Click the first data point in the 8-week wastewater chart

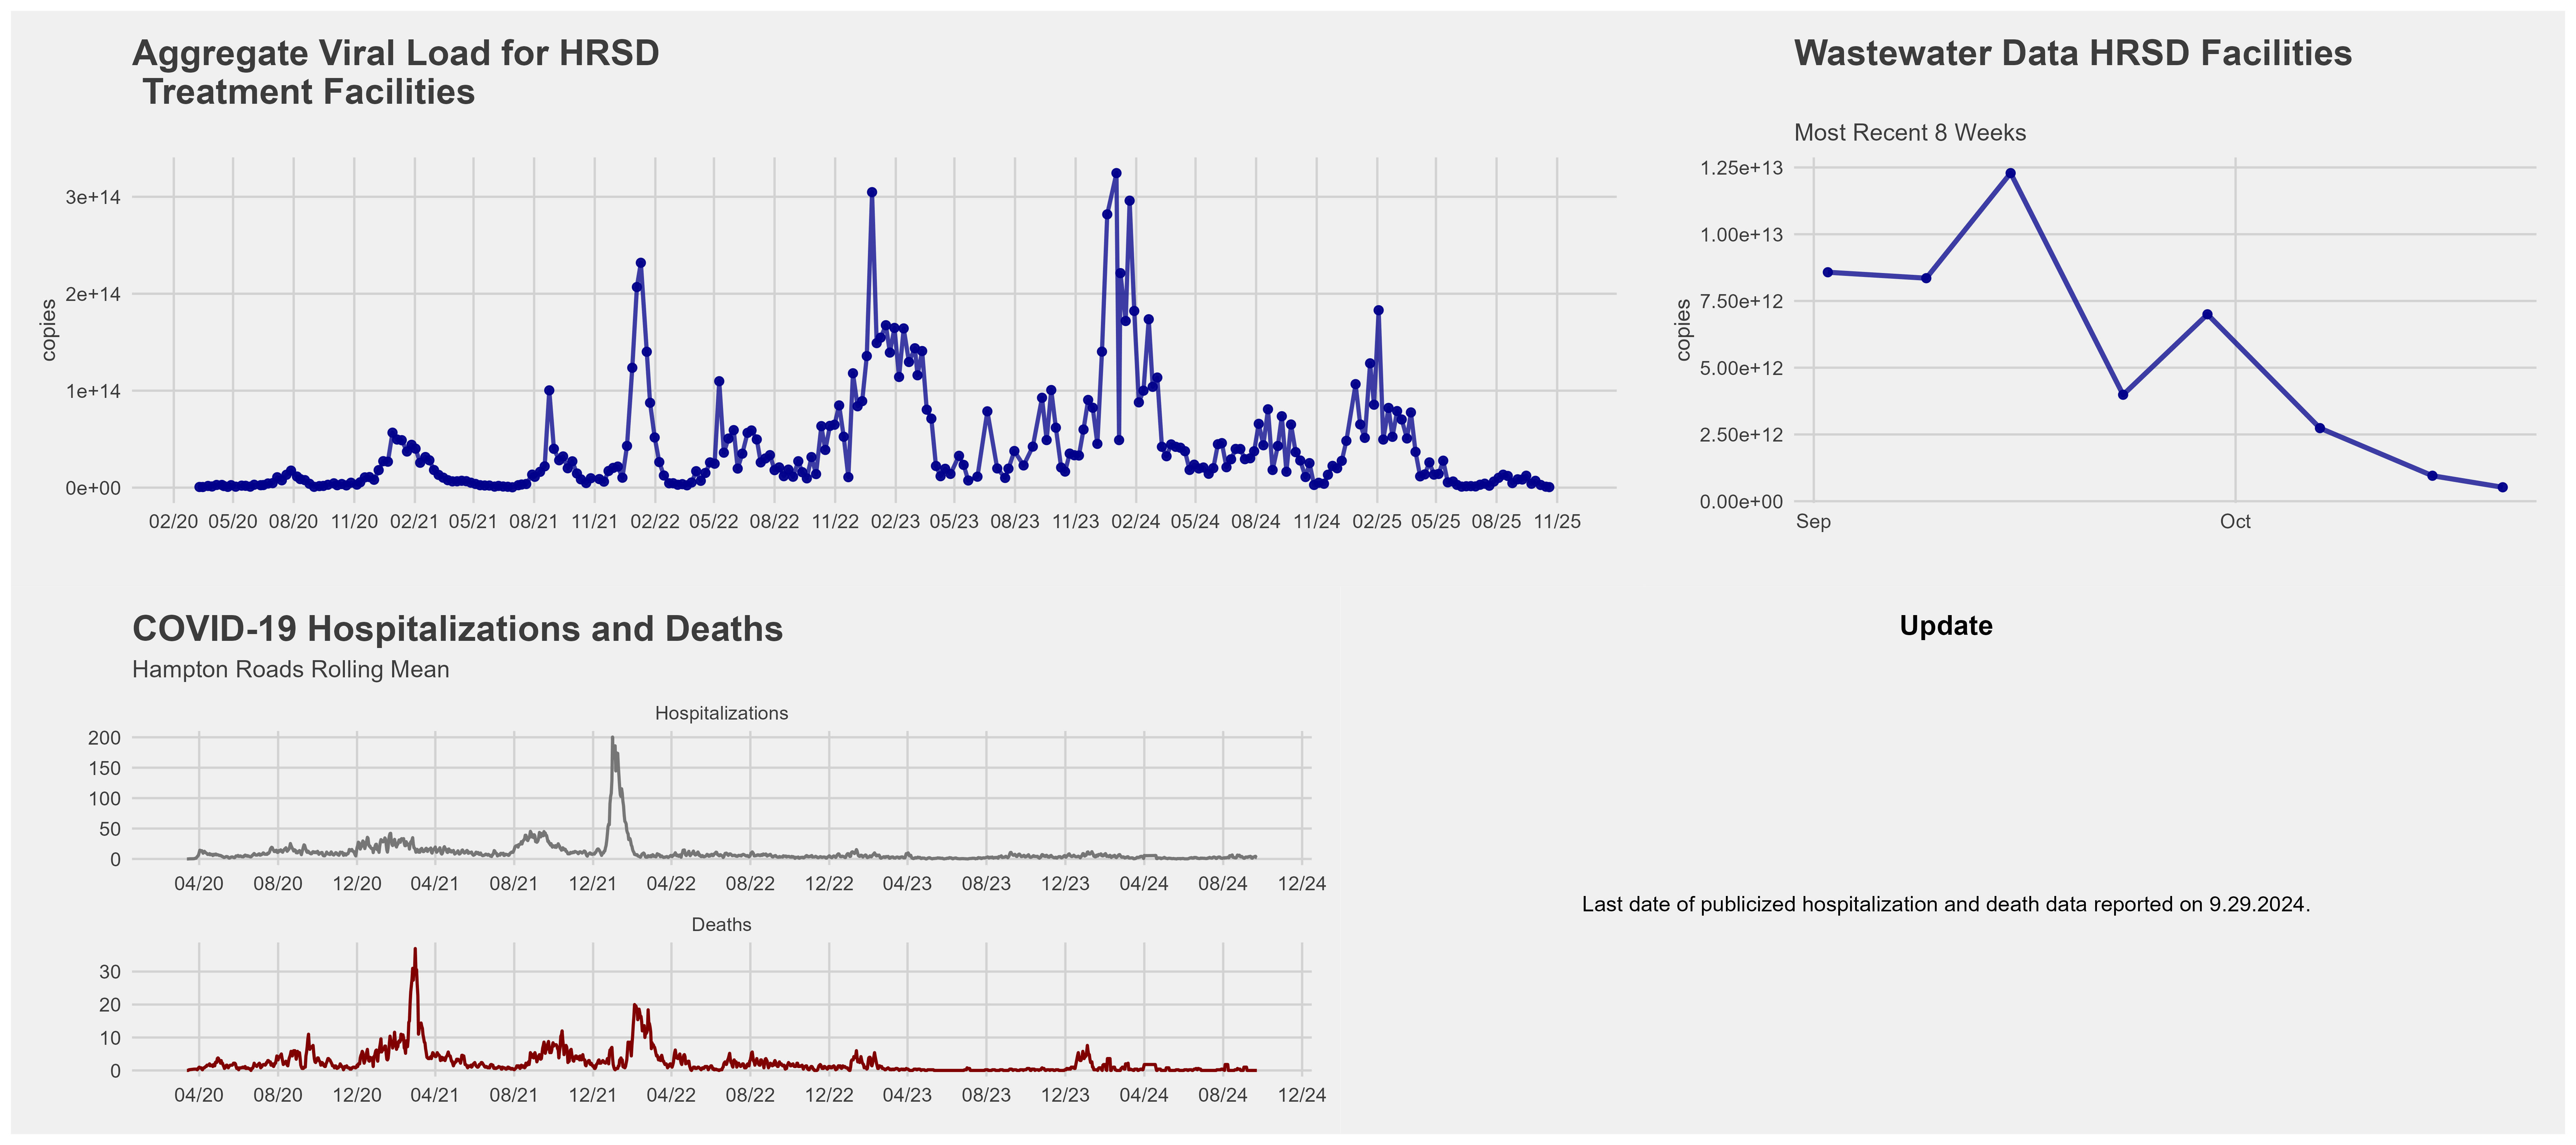tap(1828, 272)
